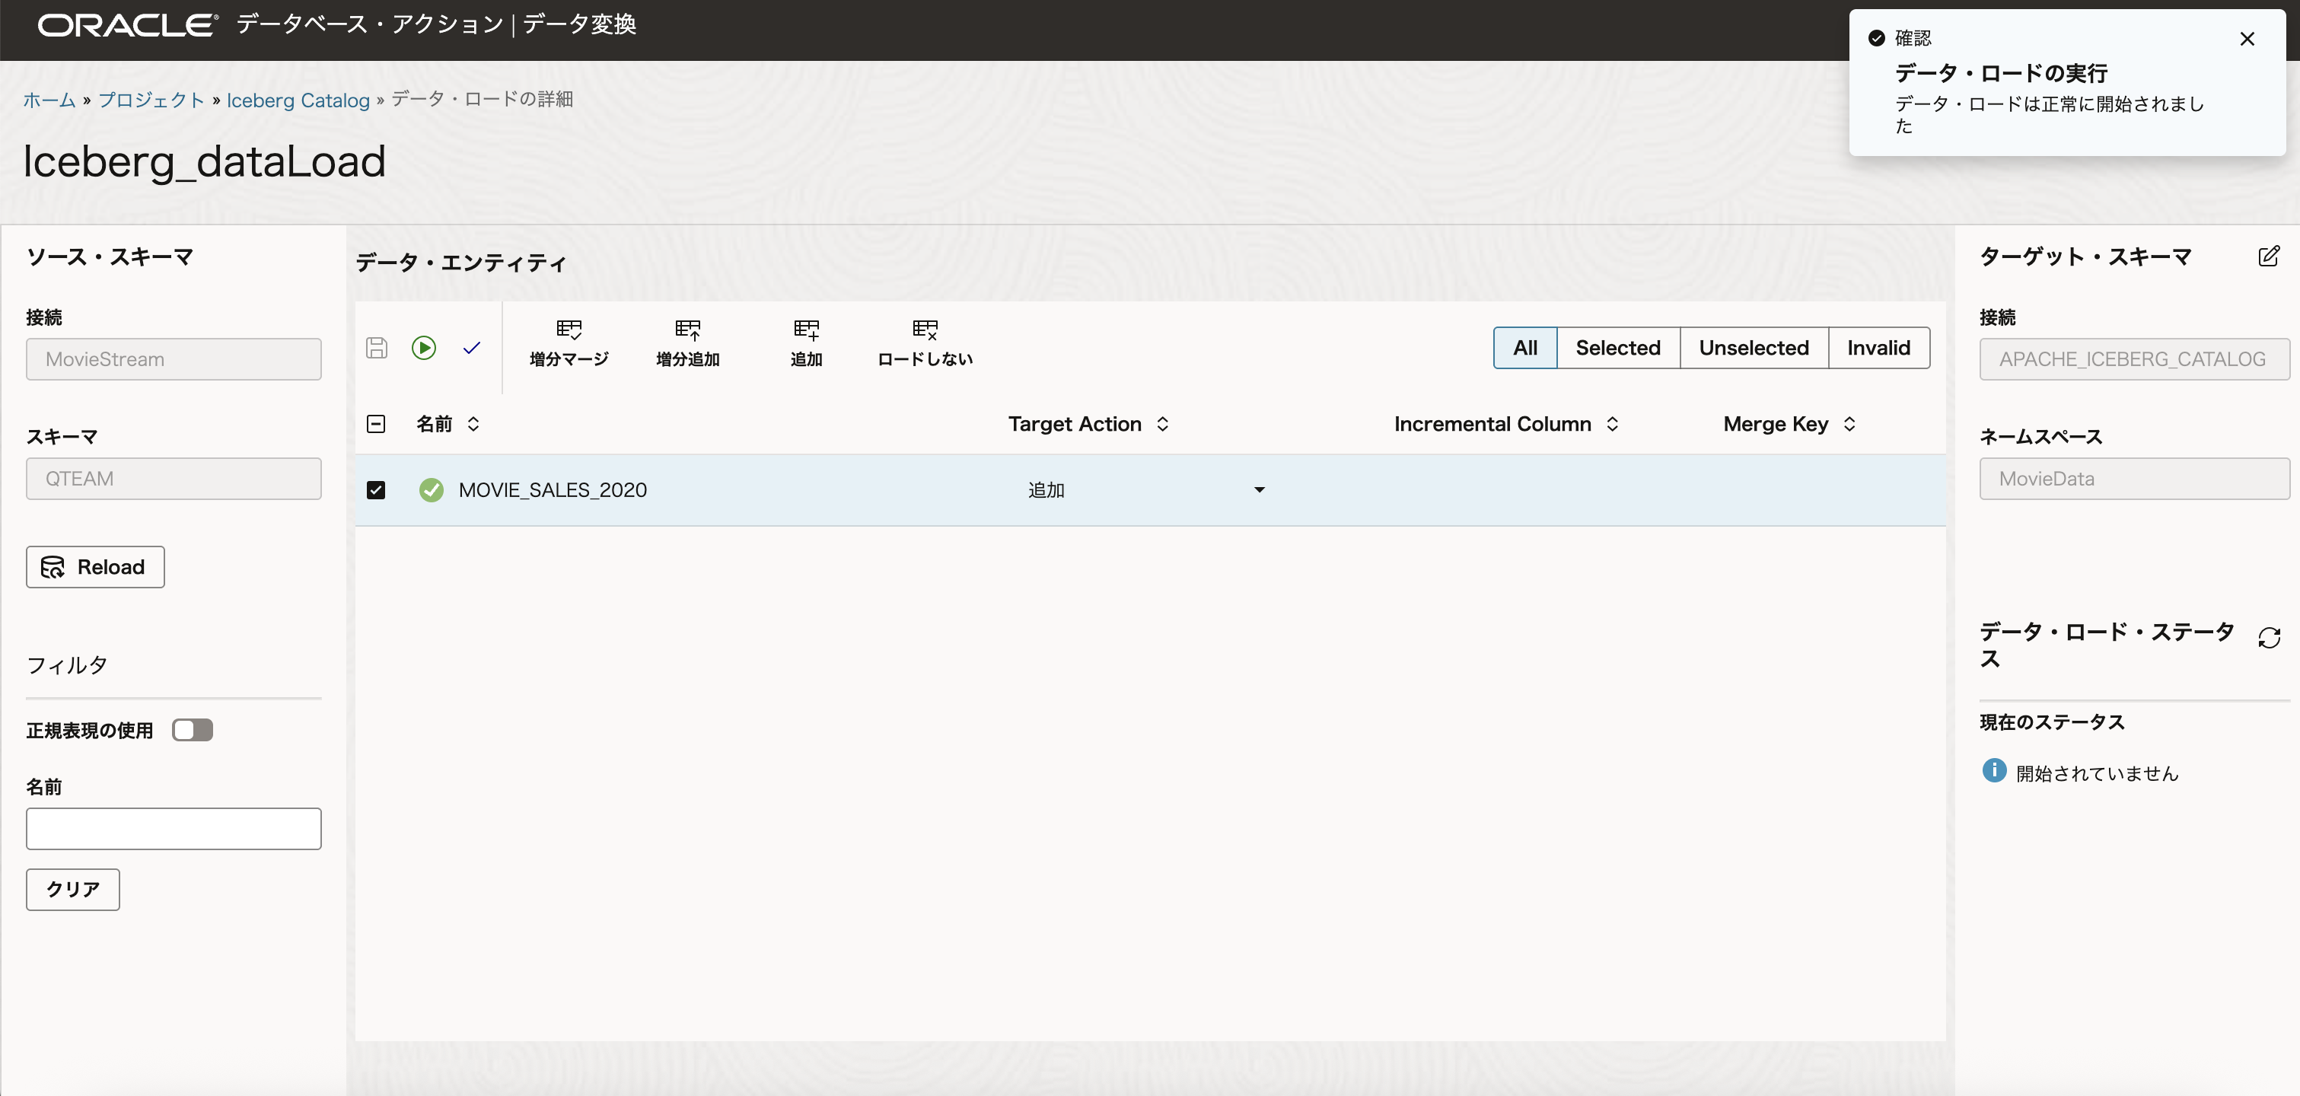This screenshot has height=1096, width=2300.
Task: Uncheck the MOVIE_SALES_2020 row checkbox
Action: pos(376,489)
